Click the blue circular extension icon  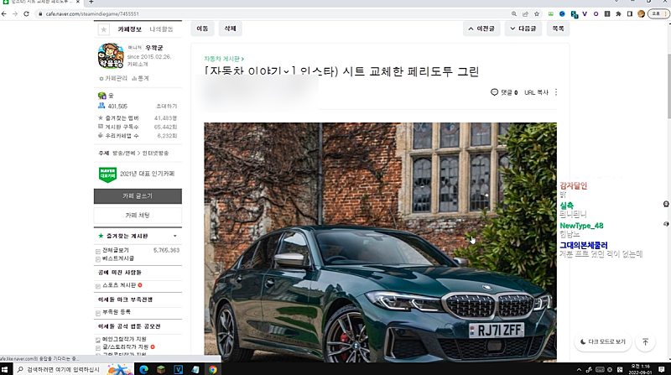pyautogui.click(x=562, y=13)
